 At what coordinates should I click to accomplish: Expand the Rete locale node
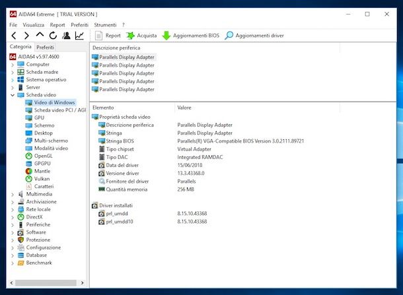click(13, 209)
